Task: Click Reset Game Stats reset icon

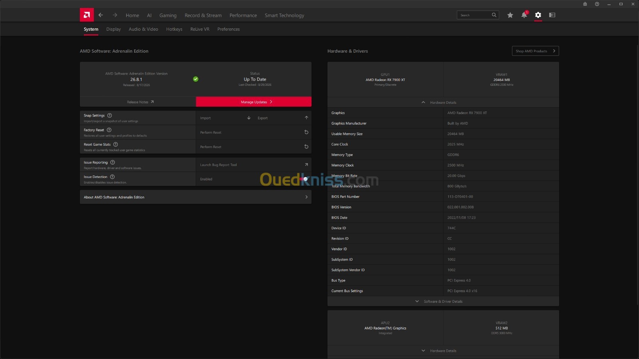Action: (x=306, y=147)
